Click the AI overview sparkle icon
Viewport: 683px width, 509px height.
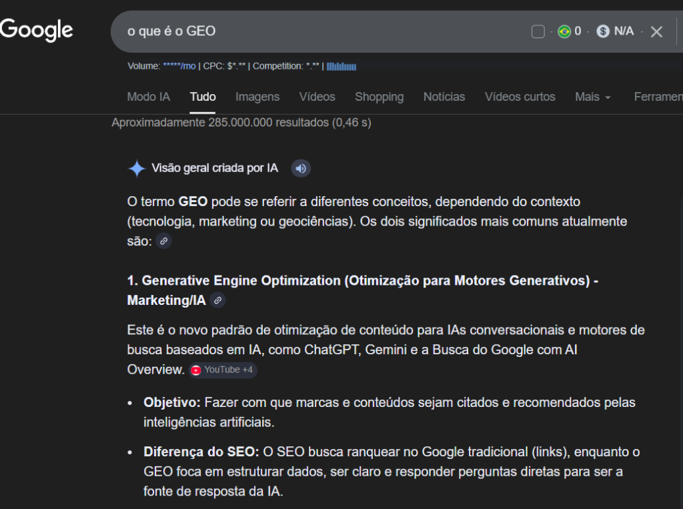(137, 169)
